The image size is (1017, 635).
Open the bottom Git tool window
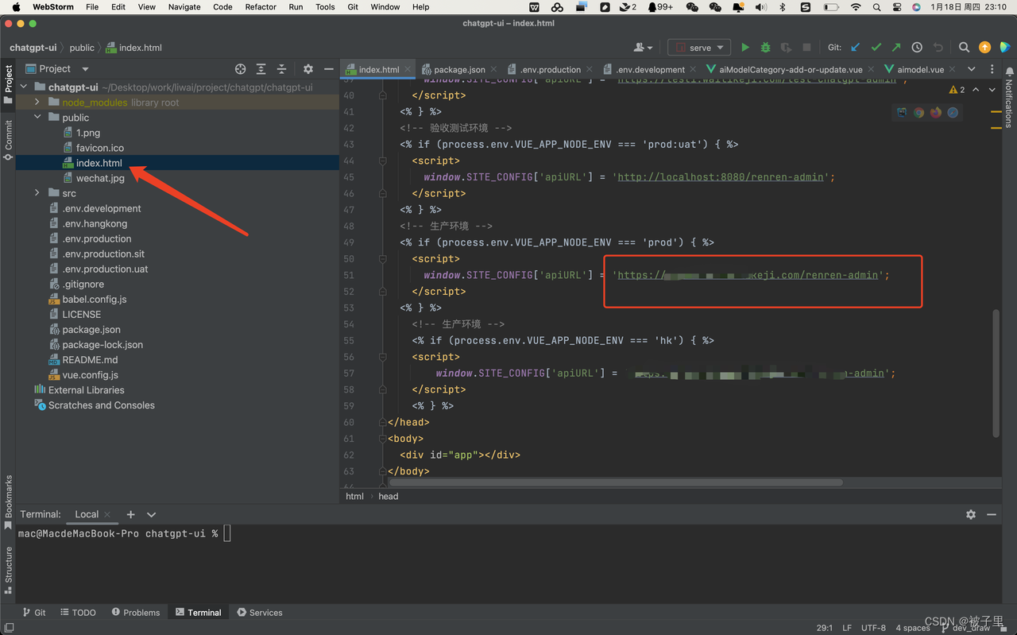tap(34, 613)
